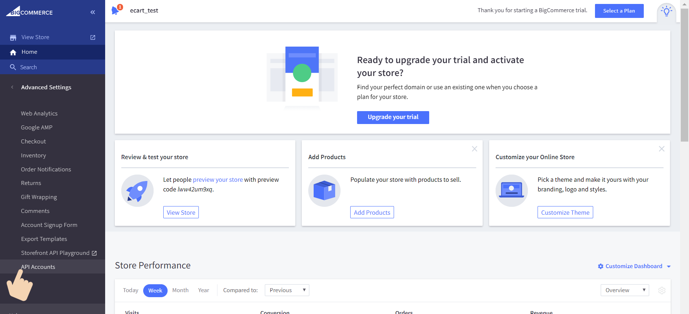Open the Overview dropdown
Viewport: 689px width, 314px height.
coord(625,290)
